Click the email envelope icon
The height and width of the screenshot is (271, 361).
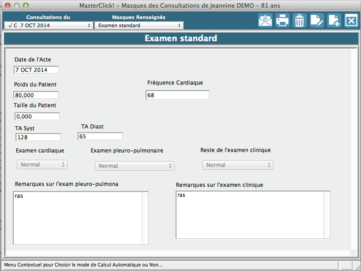click(x=265, y=20)
